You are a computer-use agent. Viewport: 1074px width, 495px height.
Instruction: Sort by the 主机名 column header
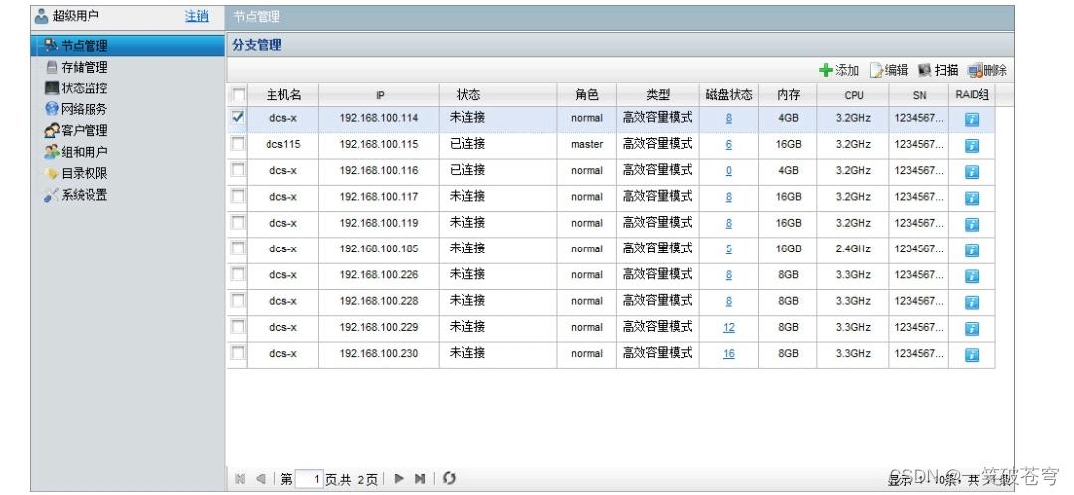coord(282,95)
